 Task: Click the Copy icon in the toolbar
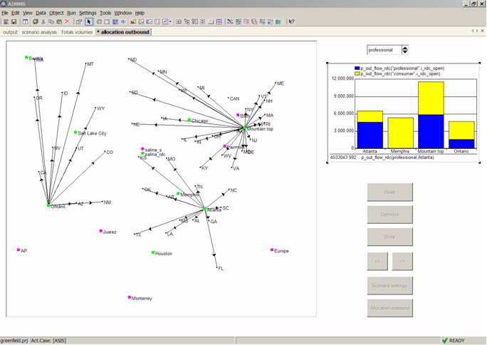pos(51,21)
